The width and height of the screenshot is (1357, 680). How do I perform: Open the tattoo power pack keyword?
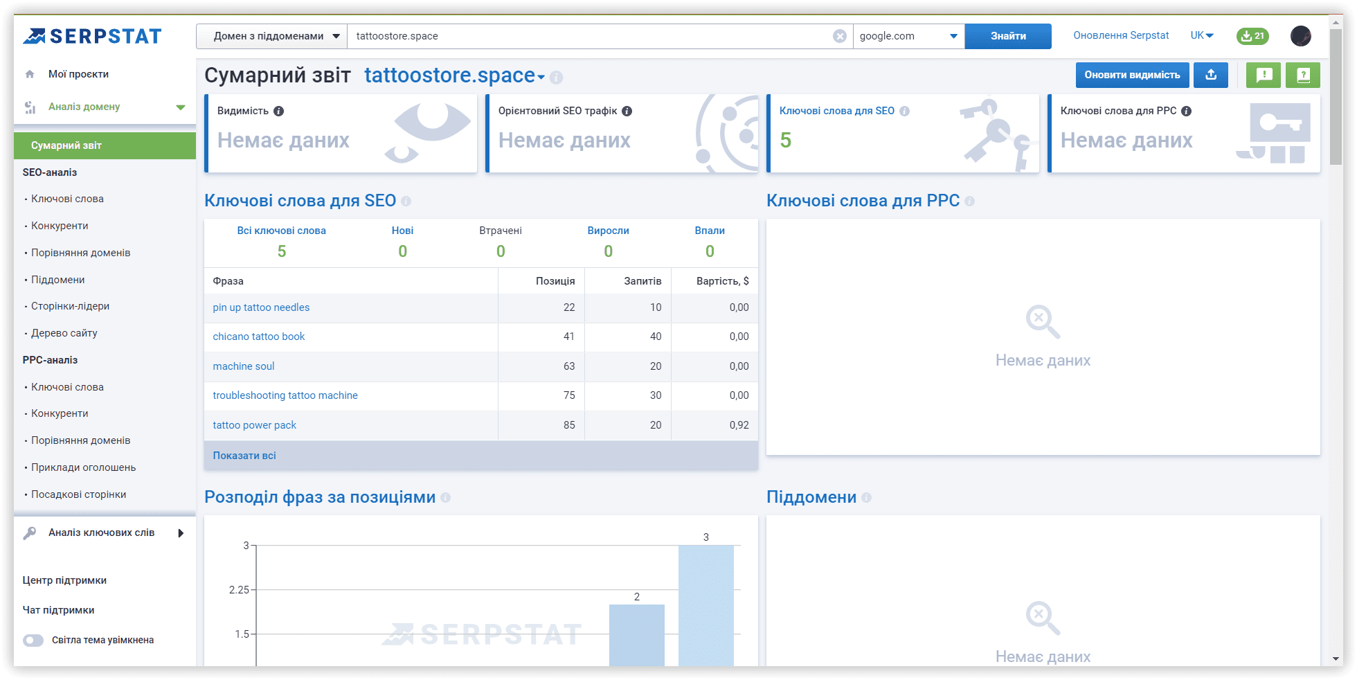(254, 425)
